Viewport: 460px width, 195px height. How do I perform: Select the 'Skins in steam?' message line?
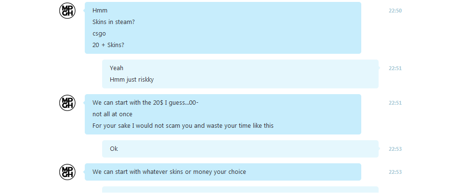114,22
